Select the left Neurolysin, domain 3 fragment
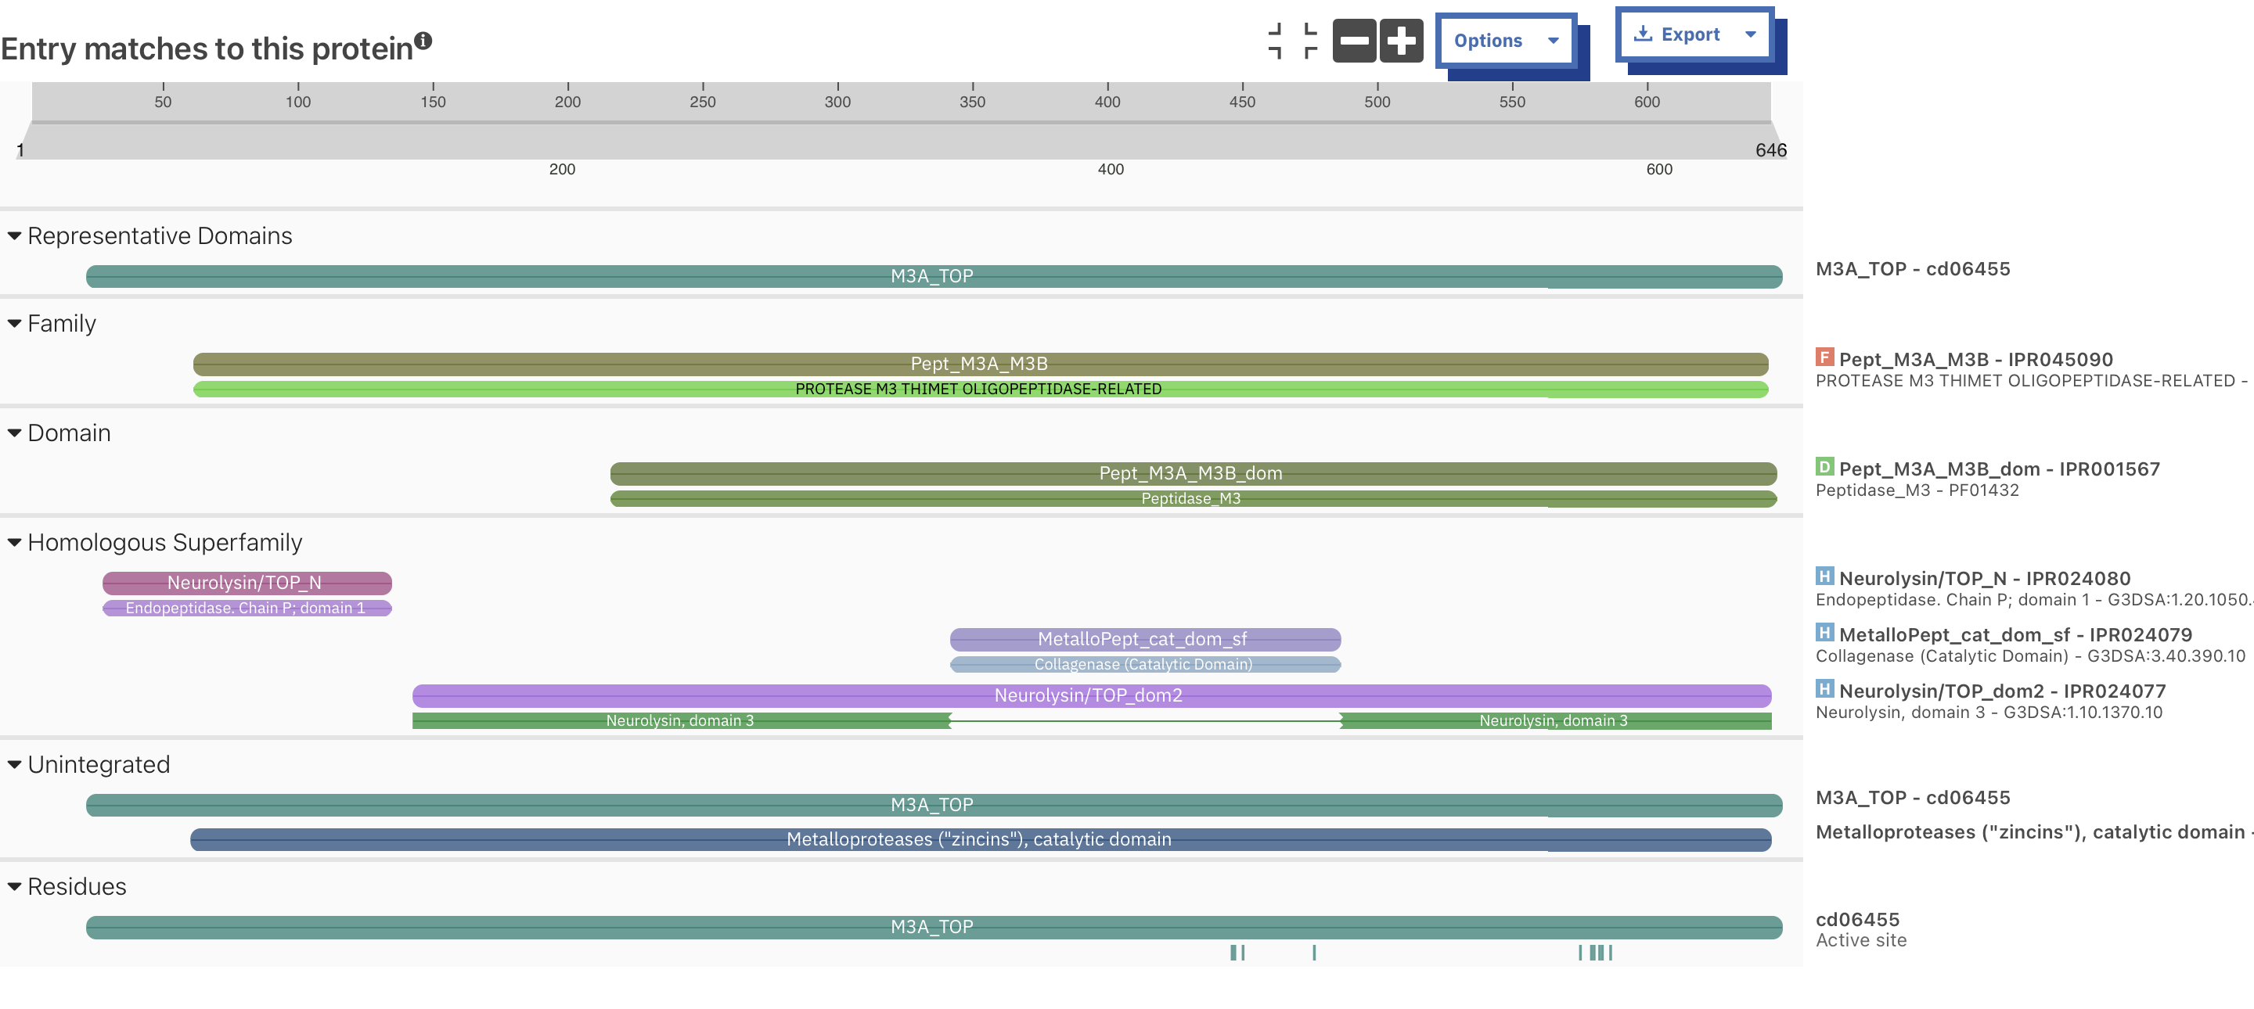 (681, 720)
